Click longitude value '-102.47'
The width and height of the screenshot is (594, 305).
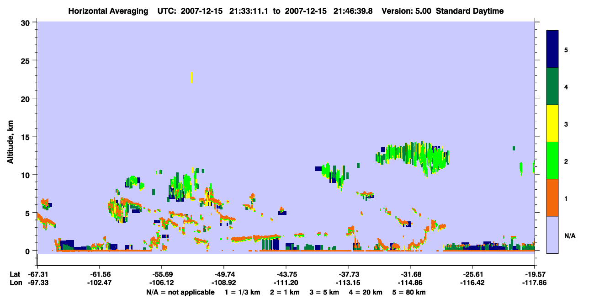pos(100,283)
